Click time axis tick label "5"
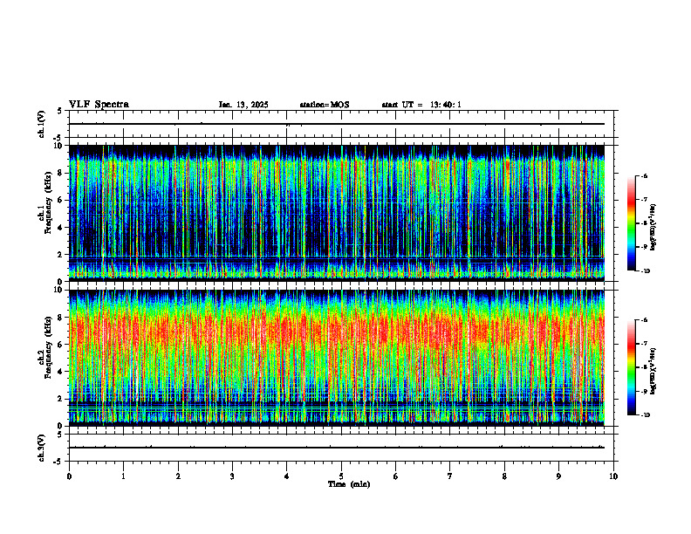This screenshot has width=691, height=534. (341, 476)
